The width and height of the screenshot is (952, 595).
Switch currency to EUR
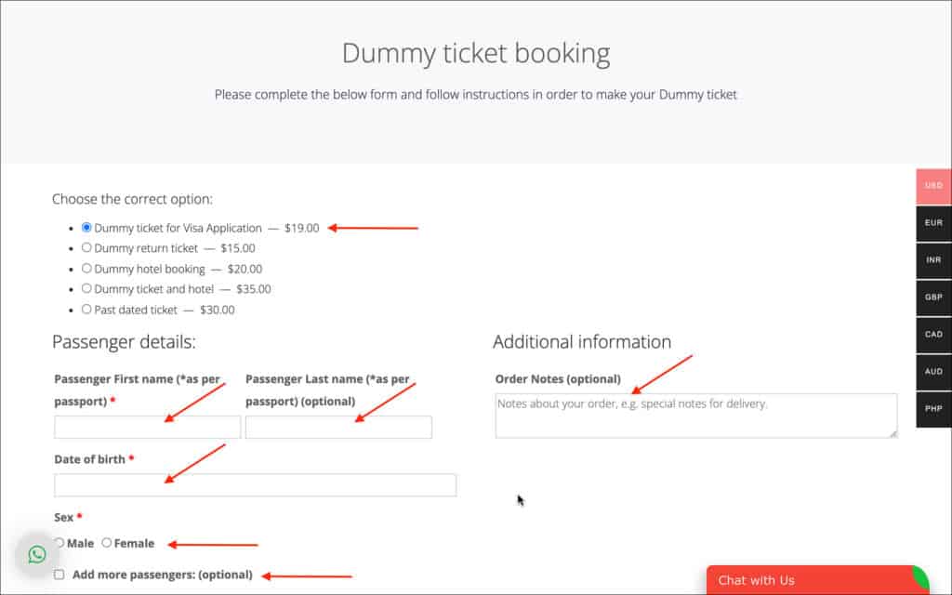tap(933, 223)
